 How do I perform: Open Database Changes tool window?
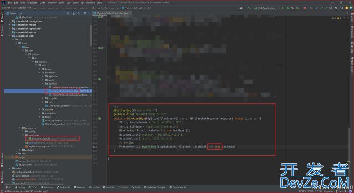click(x=155, y=187)
